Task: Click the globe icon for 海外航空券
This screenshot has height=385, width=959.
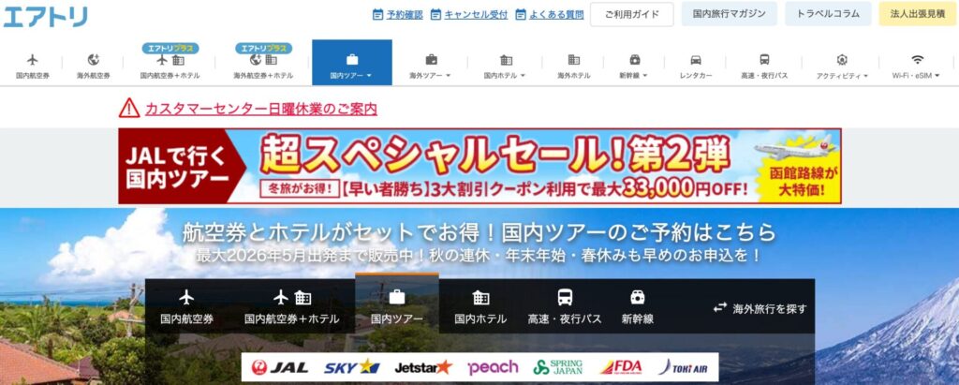Action: click(x=93, y=59)
